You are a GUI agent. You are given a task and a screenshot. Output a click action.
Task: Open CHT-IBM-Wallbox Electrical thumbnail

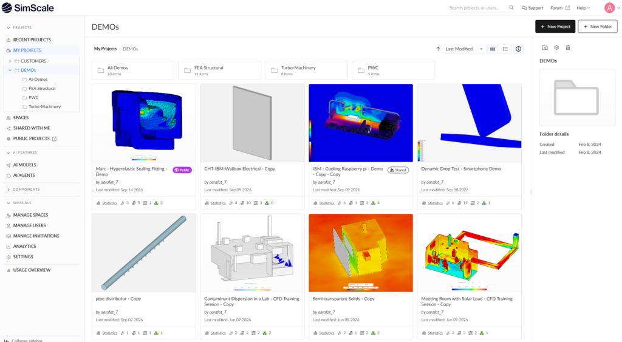pyautogui.click(x=252, y=123)
